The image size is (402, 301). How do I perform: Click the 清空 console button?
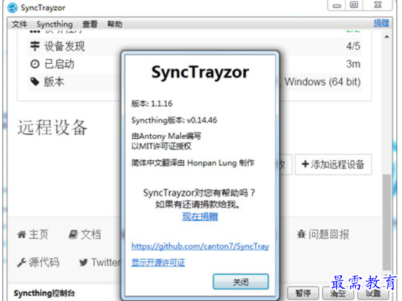coord(338,293)
